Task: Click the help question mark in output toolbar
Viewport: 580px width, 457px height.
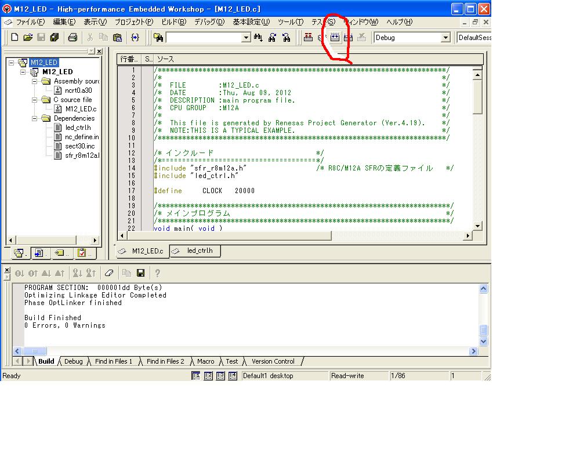Action: pos(157,273)
